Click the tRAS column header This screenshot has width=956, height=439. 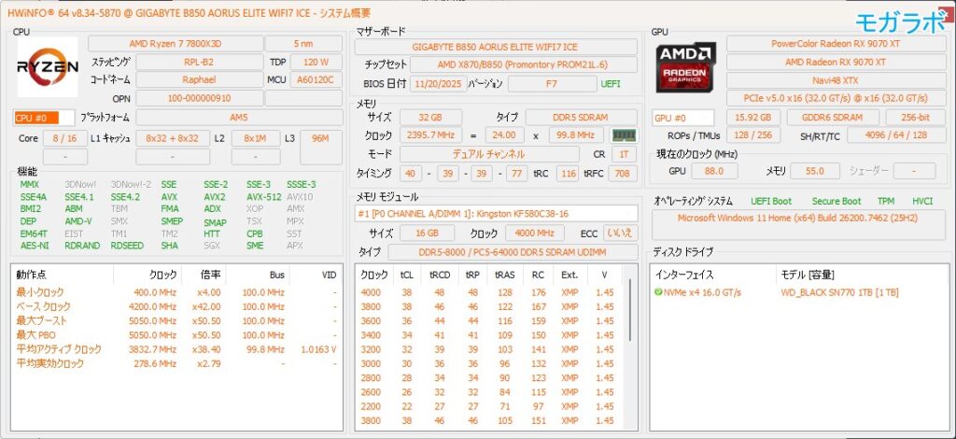tap(505, 275)
